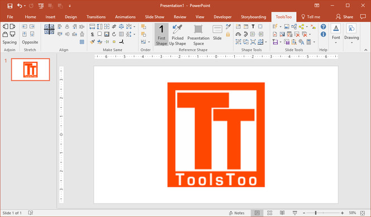Open the Order group third icon dropdown arrow

click(149, 42)
